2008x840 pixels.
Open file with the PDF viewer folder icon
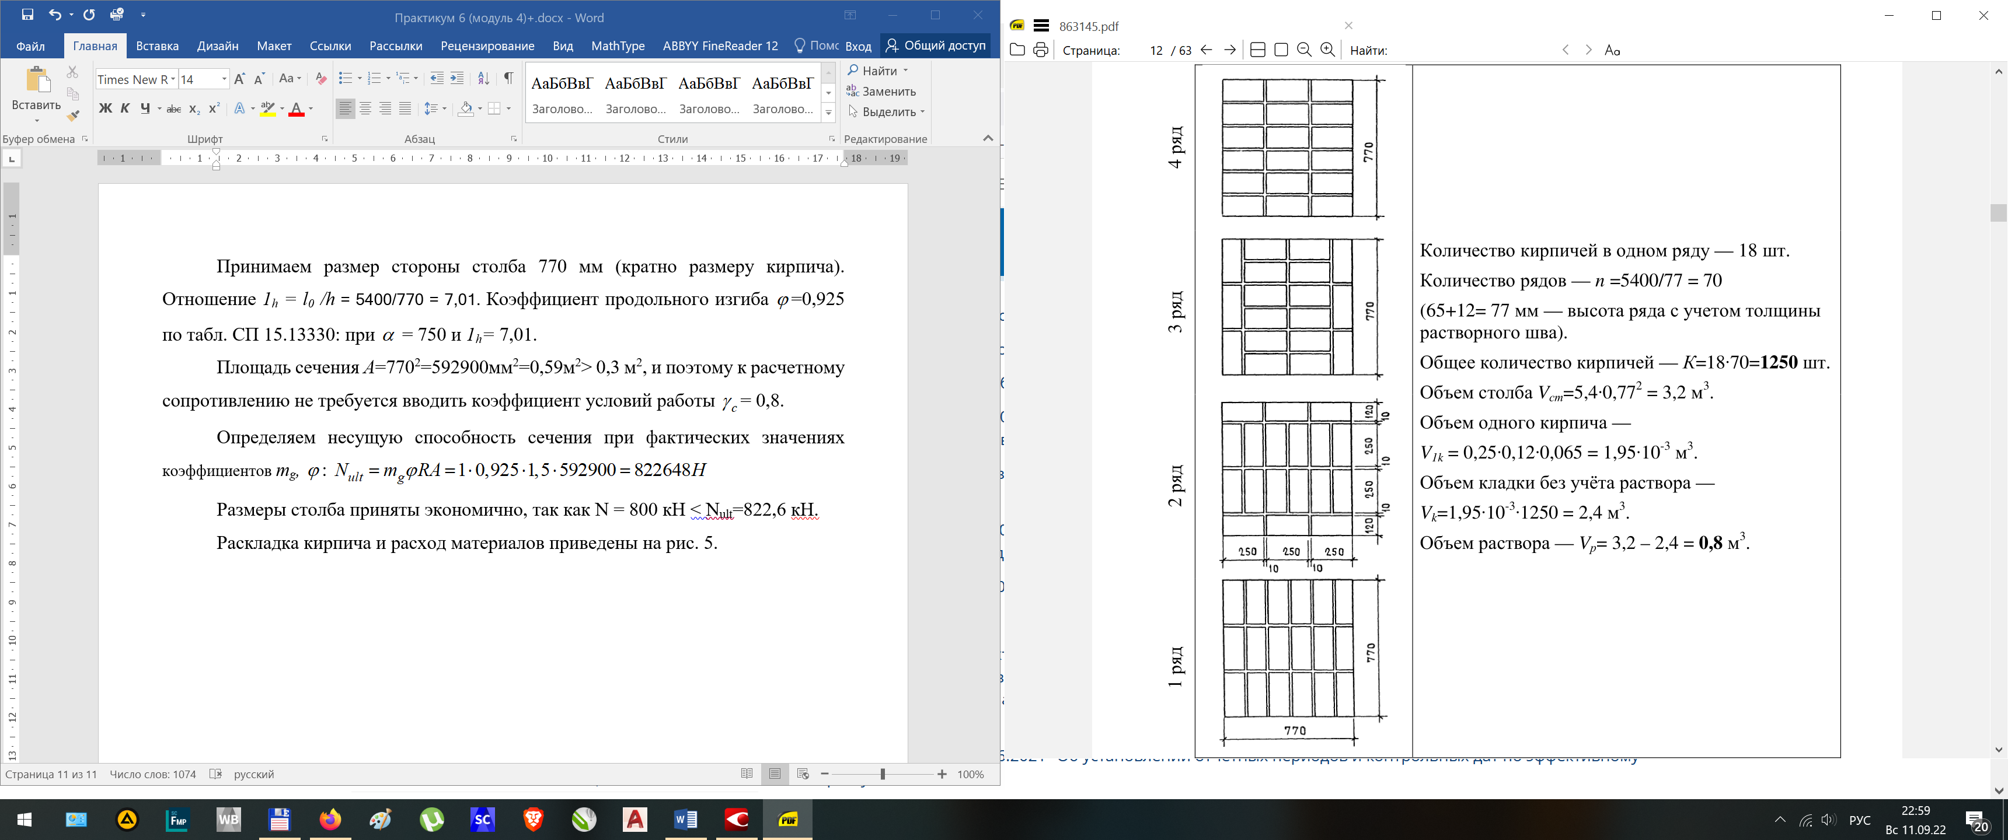(x=1017, y=50)
